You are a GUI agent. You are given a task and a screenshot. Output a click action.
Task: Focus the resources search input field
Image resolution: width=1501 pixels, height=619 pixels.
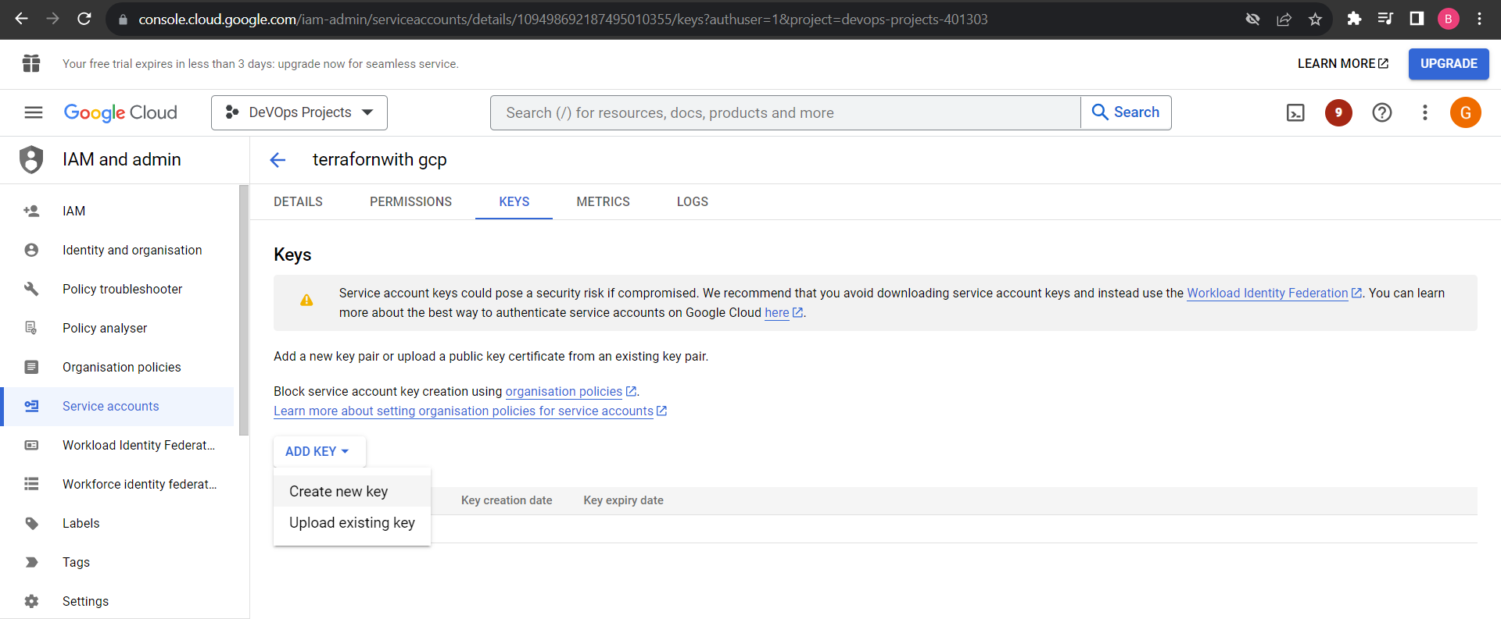[x=785, y=113]
